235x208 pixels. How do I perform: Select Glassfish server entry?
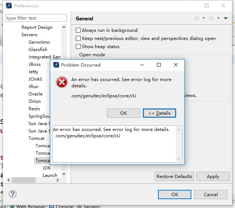(38, 50)
